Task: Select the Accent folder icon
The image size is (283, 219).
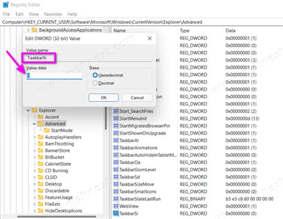Action: tap(41, 117)
